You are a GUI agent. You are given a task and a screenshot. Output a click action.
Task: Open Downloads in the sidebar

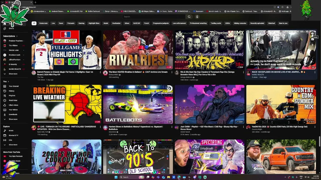pyautogui.click(x=13, y=114)
